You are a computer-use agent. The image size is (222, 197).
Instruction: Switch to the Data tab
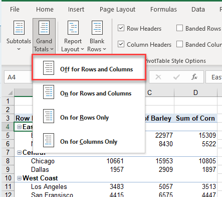point(198,10)
